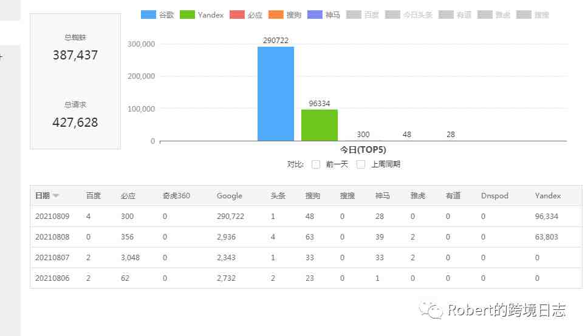Image resolution: width=585 pixels, height=336 pixels.
Task: Toggle the purple 神马 legend entry
Action: tap(323, 15)
